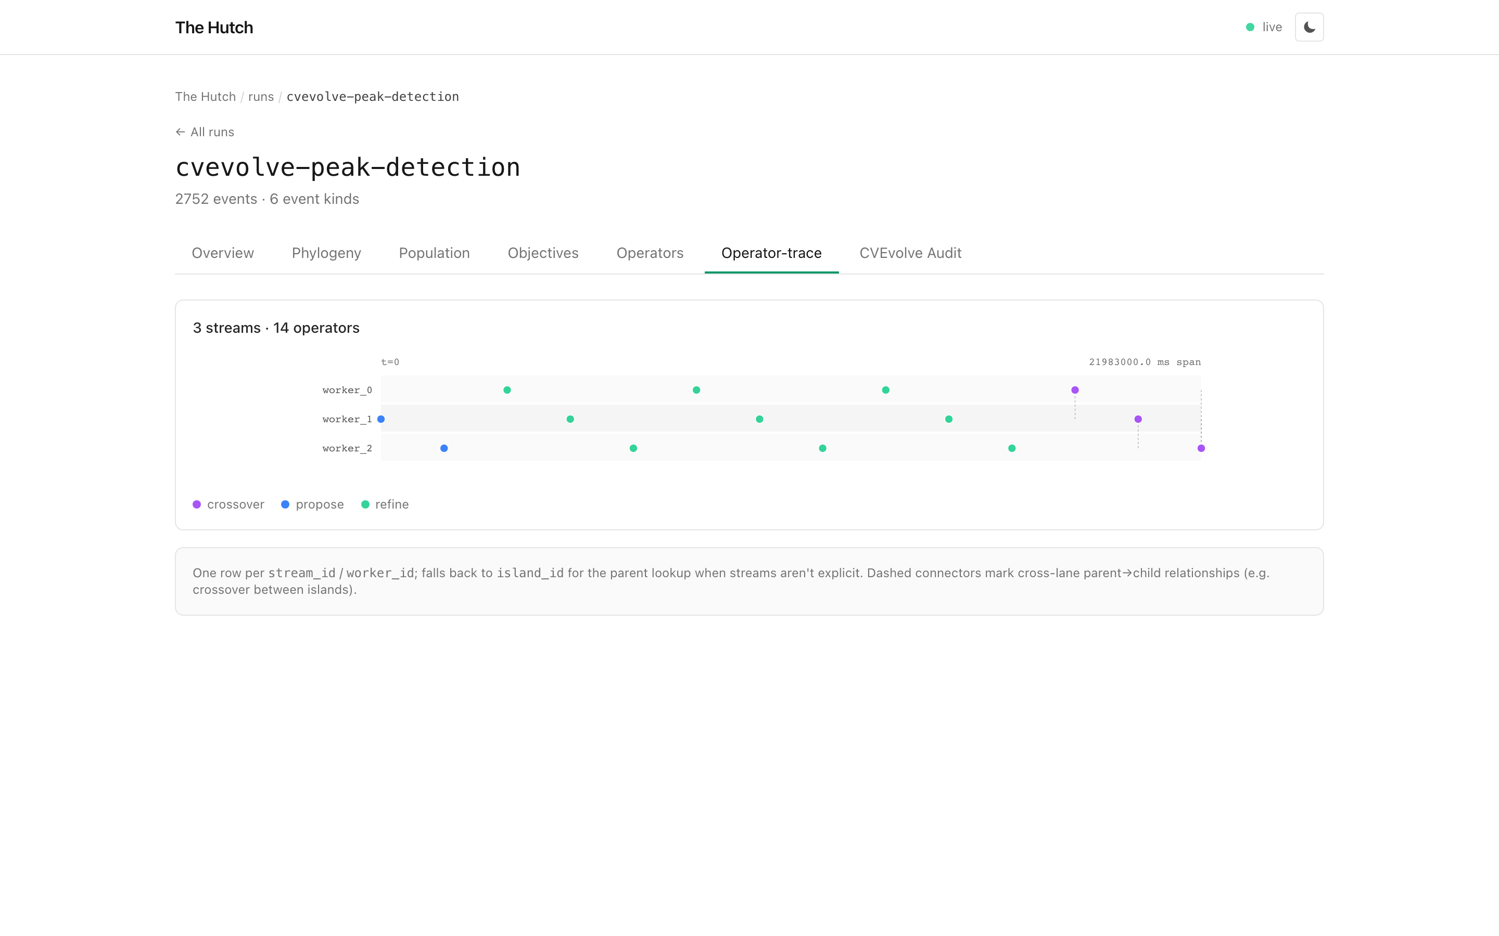Viewport: 1499px width, 936px height.
Task: Click the t=0 axis label
Action: pos(390,362)
